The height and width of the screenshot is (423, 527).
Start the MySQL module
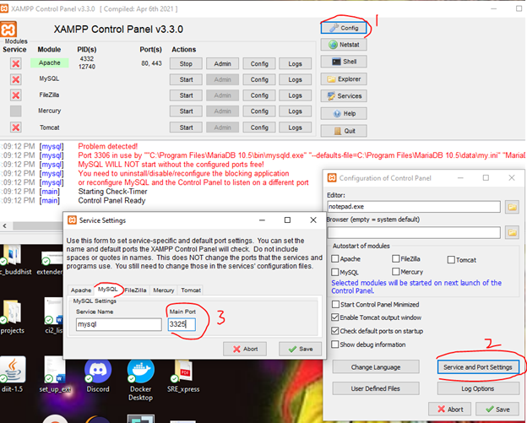(x=186, y=79)
